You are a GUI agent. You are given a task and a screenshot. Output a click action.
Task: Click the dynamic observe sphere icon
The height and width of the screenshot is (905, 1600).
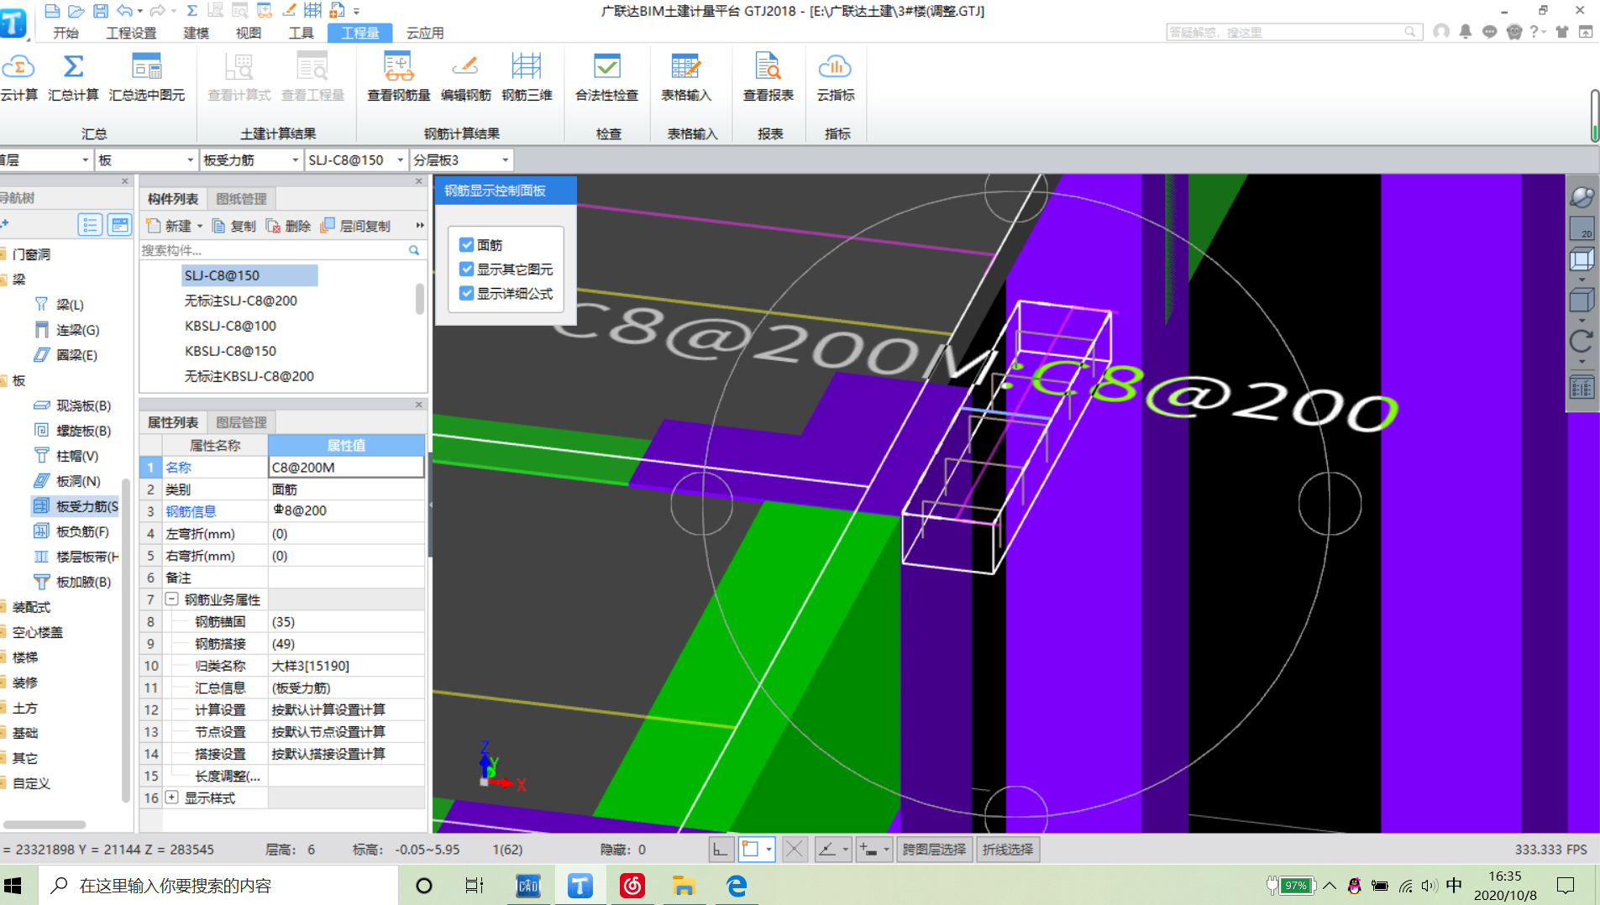click(1582, 197)
